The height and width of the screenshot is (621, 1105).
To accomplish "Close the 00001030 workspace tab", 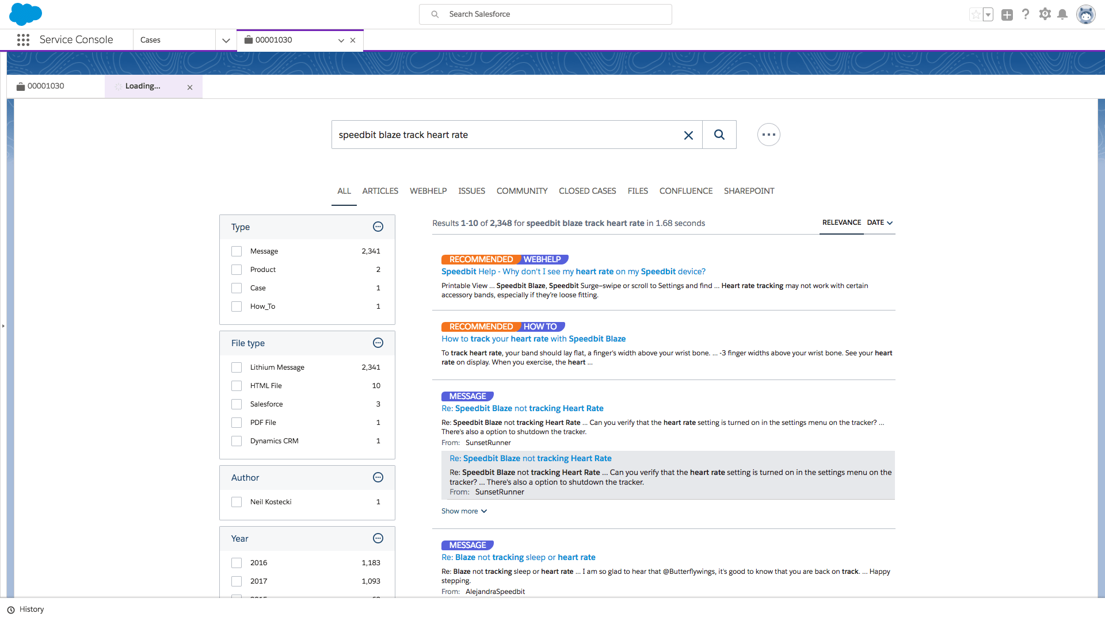I will click(353, 40).
